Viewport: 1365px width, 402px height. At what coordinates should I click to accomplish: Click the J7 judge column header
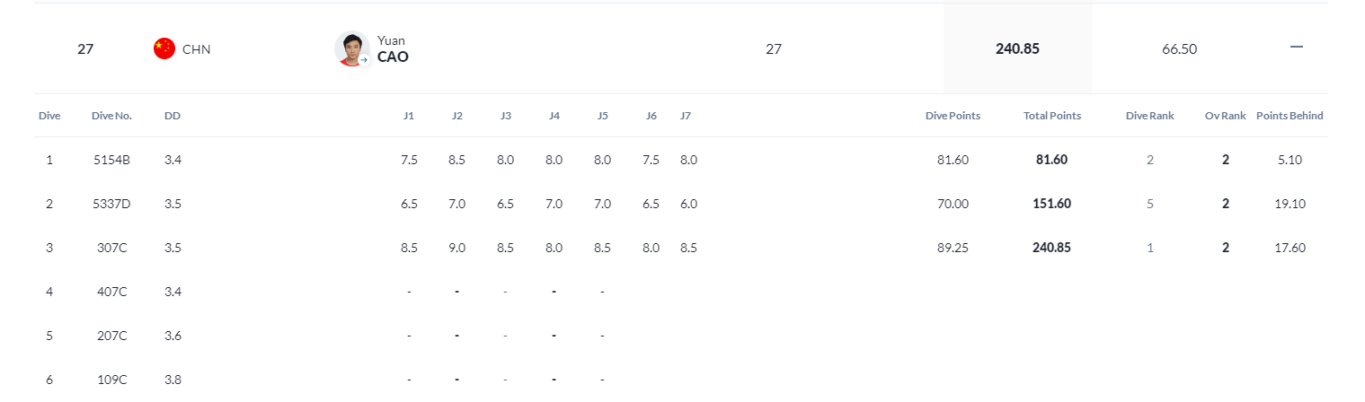686,116
